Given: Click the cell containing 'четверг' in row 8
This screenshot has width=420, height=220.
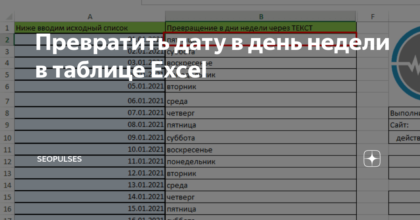Looking at the screenshot, I should (261, 112).
